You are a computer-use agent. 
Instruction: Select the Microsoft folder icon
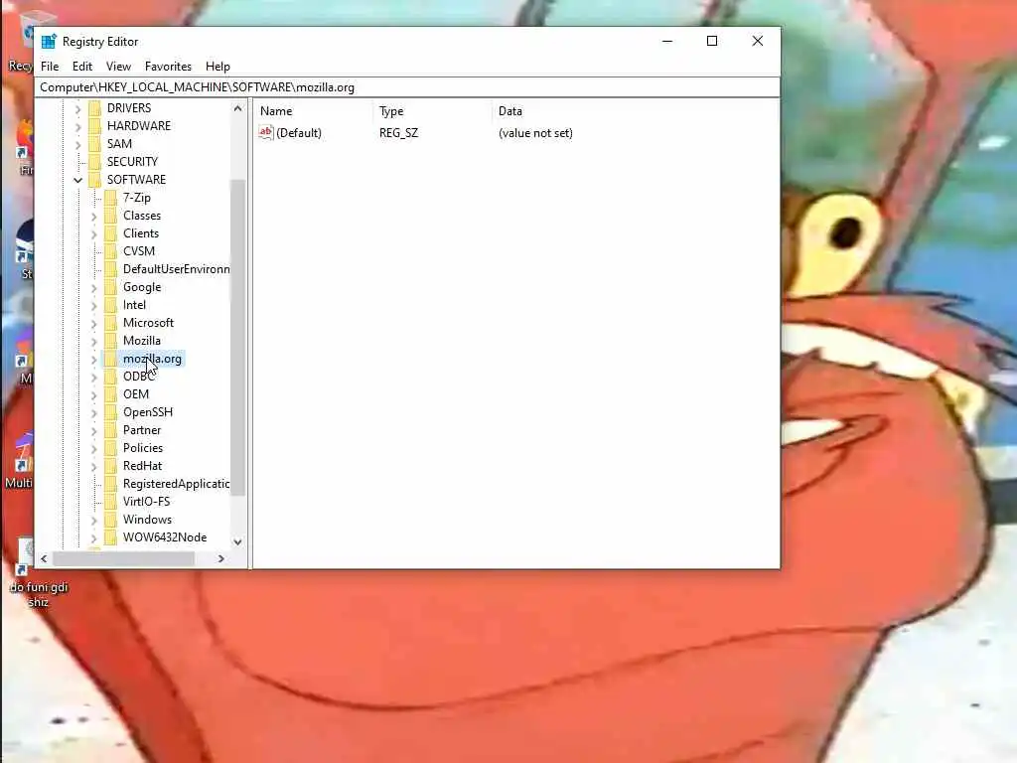(x=111, y=323)
